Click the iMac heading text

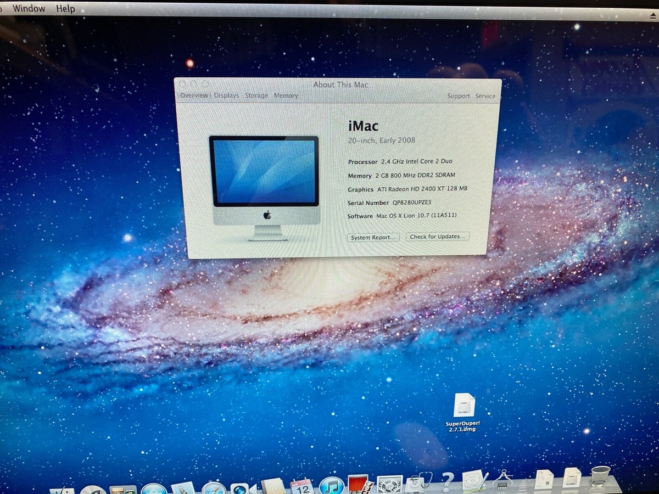point(364,126)
